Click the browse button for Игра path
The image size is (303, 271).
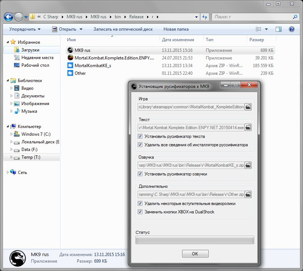point(248,107)
